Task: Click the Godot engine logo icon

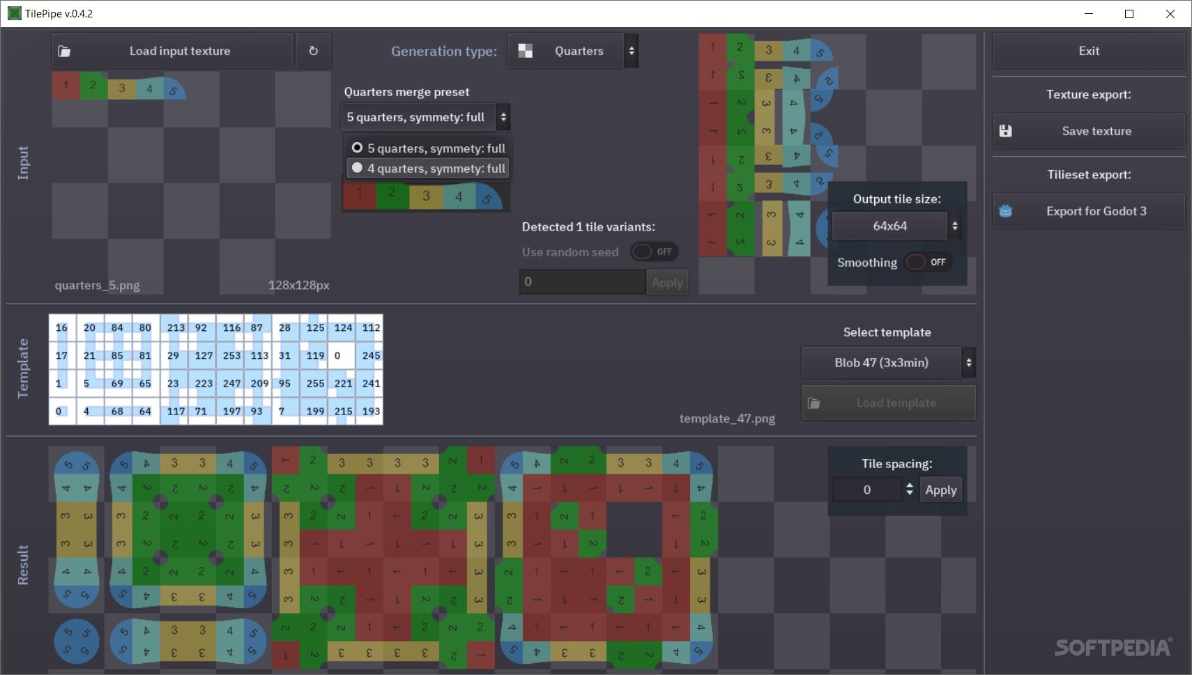Action: (1005, 211)
